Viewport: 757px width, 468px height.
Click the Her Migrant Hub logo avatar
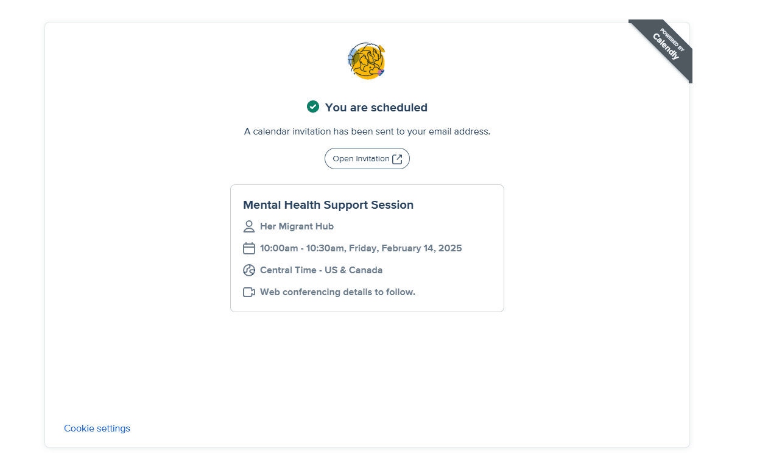click(367, 61)
